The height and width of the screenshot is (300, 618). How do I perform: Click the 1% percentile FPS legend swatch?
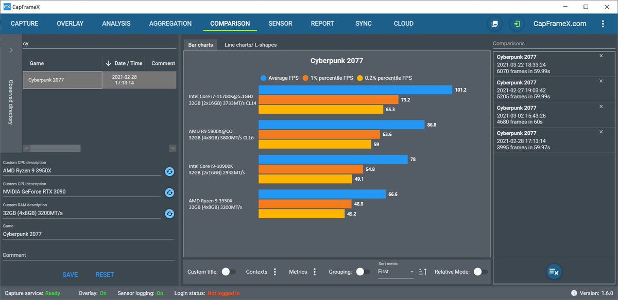(305, 78)
